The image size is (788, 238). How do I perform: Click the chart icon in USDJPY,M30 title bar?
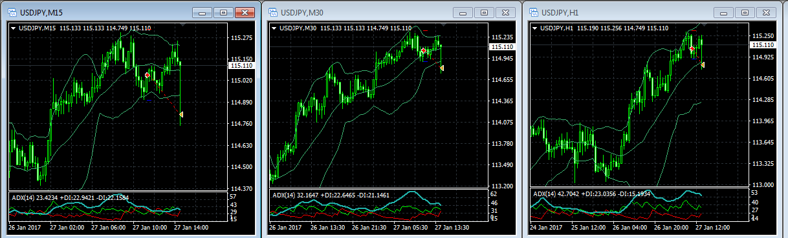pos(273,12)
